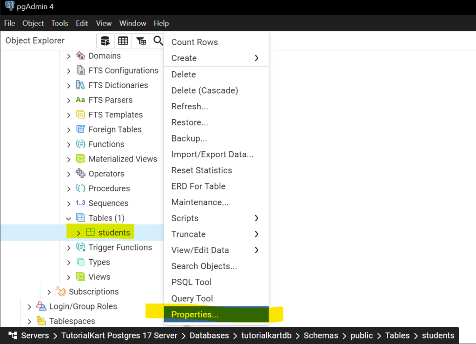
Task: Expand the Foreign Tables node
Action: tap(69, 130)
